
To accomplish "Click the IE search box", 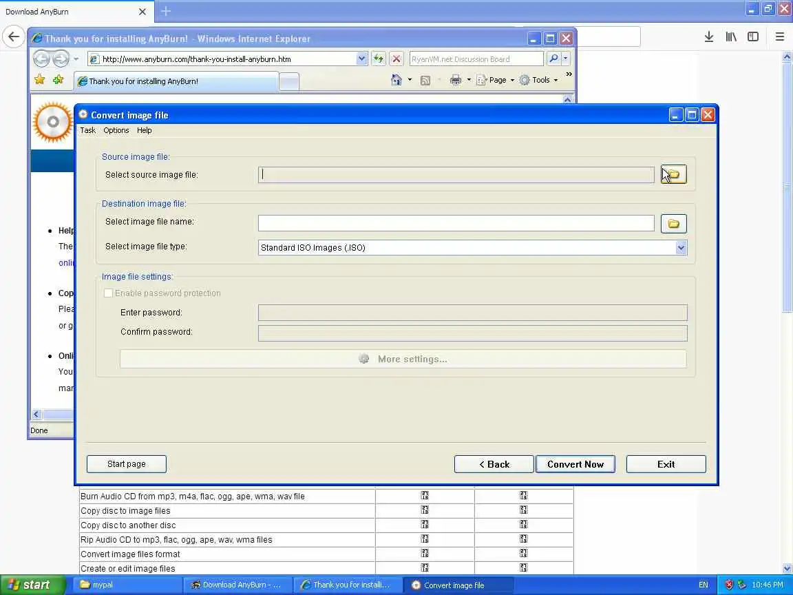I will coord(476,59).
